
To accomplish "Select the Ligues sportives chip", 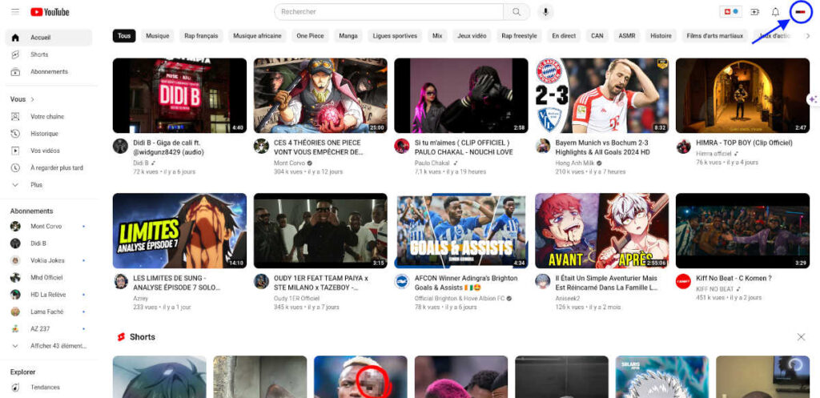I will click(x=395, y=36).
